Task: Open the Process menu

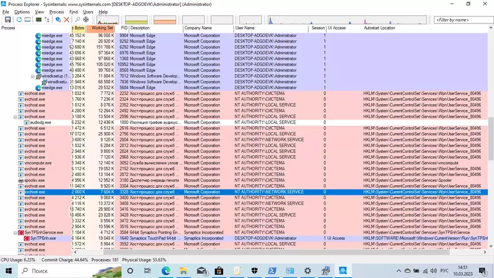Action: pos(57,12)
